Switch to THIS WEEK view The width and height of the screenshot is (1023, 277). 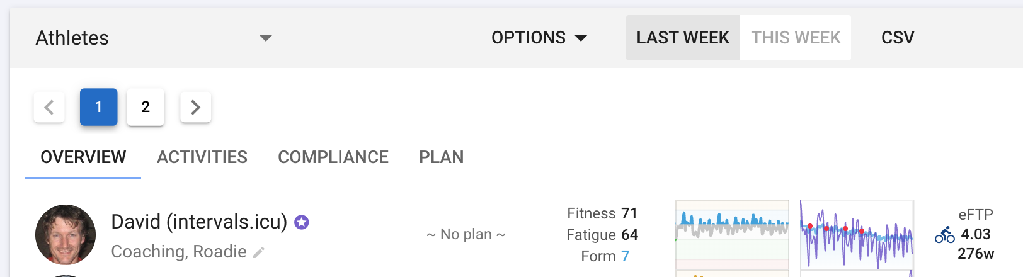(x=796, y=38)
